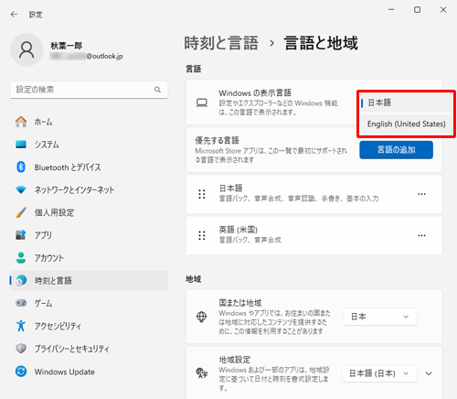Click the 言語の追加 button
Image resolution: width=457 pixels, height=399 pixels.
(396, 150)
